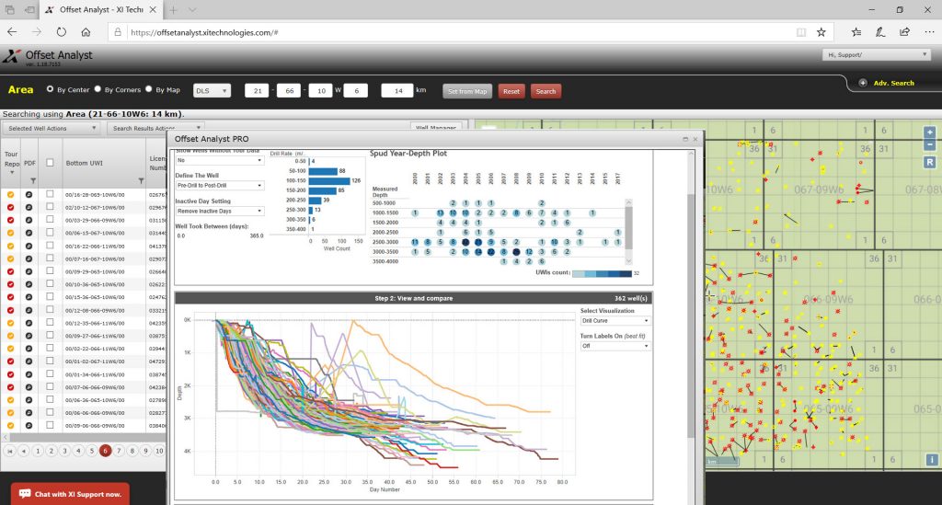Click the Adv. Search plus icon
Screen dimensions: 942x505
click(x=863, y=83)
